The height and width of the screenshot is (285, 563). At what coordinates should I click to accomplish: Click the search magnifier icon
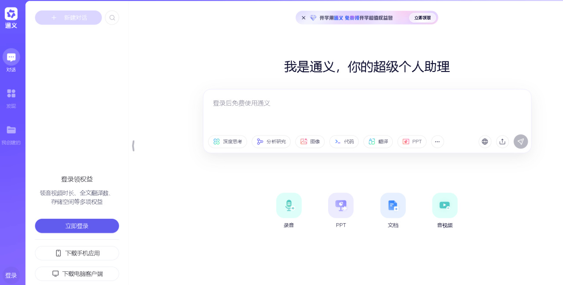[112, 18]
